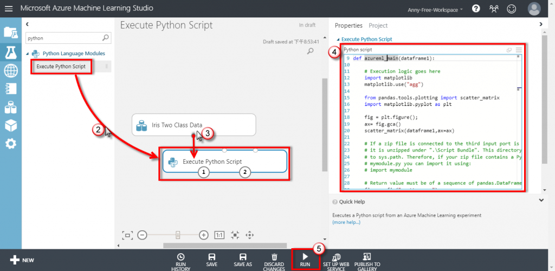Select Execute Python Script in module list
This screenshot has height=271, width=555.
61,67
